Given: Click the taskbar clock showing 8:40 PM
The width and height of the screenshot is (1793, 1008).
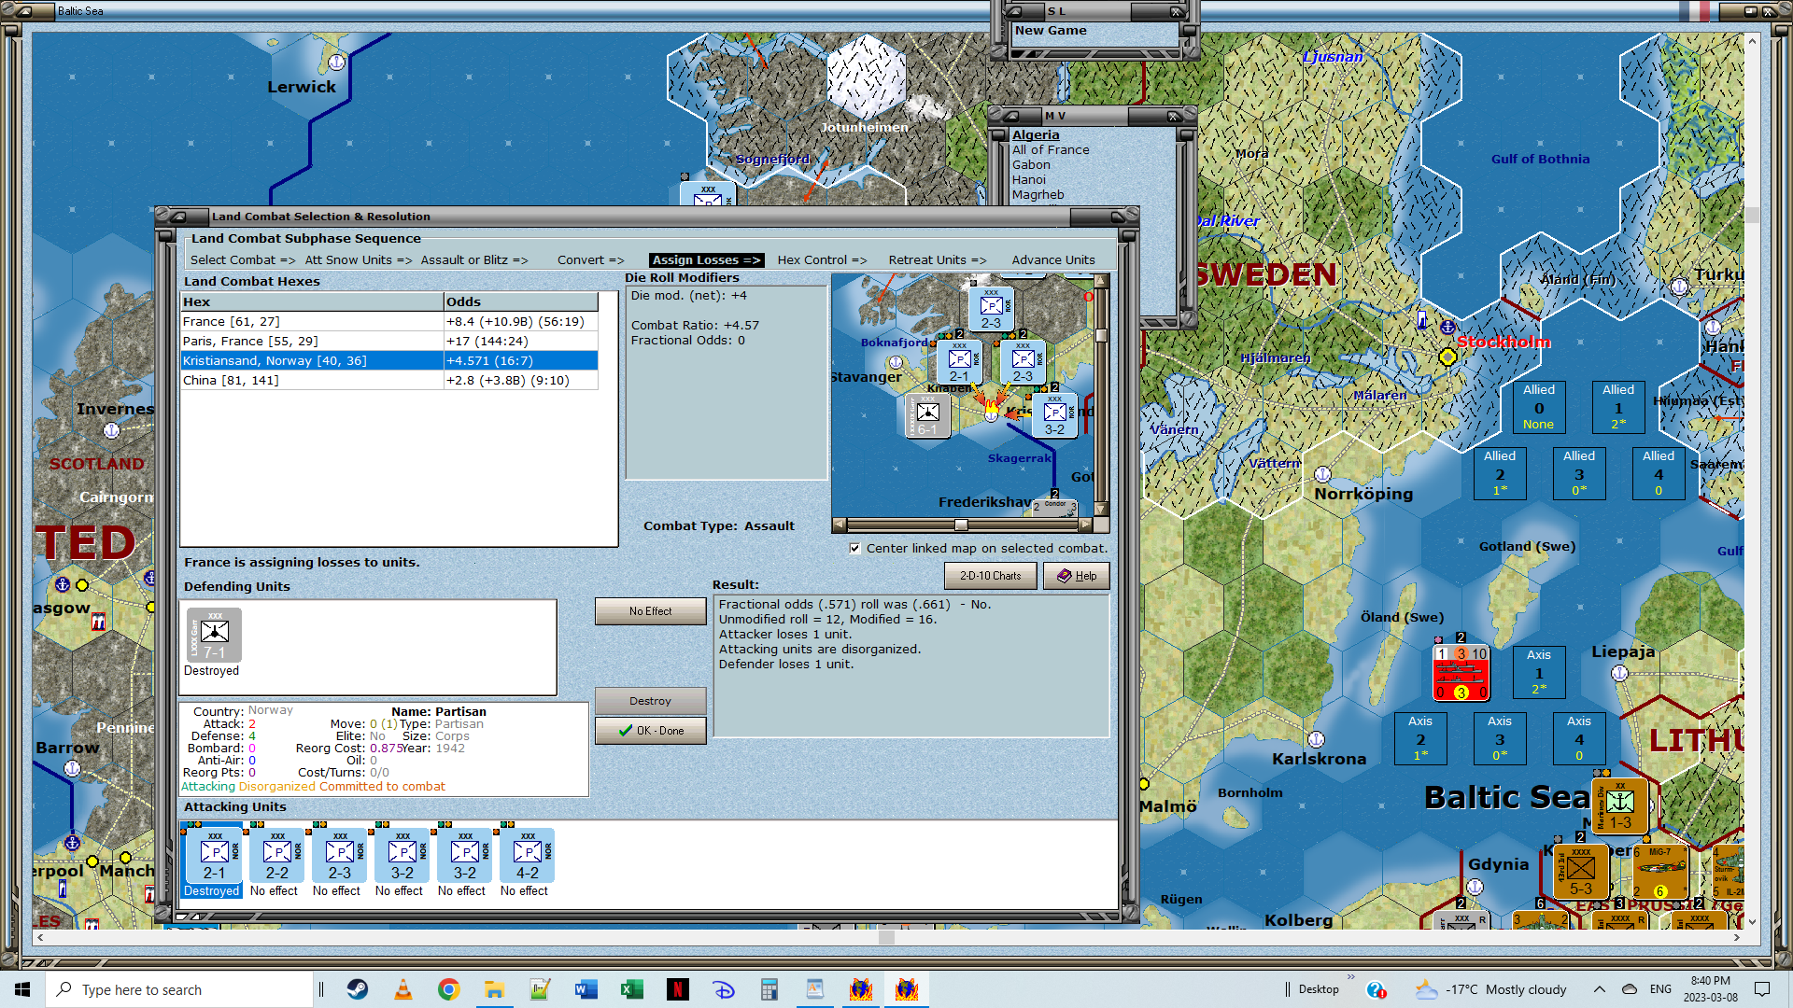Looking at the screenshot, I should 1710,989.
